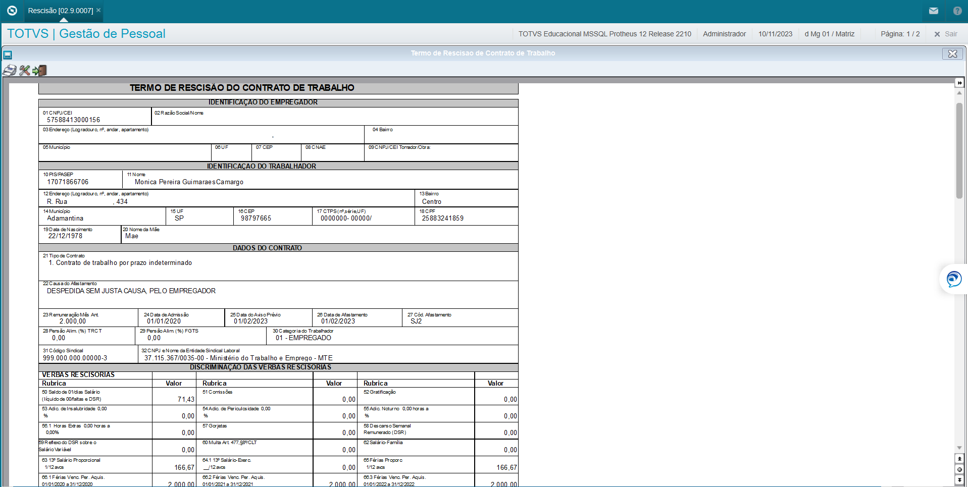Click the round page selector button
The height and width of the screenshot is (487, 968).
pos(959,469)
